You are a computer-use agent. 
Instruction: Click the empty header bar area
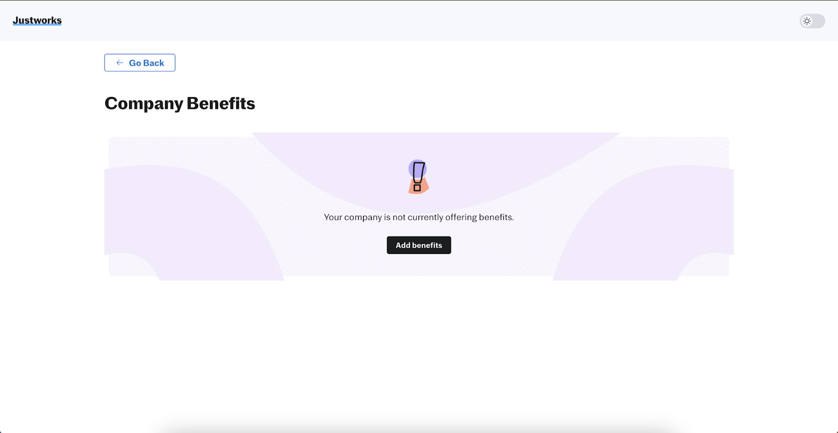point(419,21)
